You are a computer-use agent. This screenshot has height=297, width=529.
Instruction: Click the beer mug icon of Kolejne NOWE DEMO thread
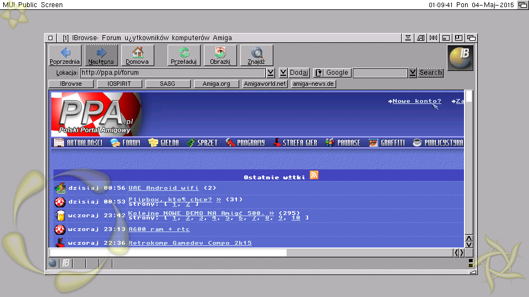(x=60, y=216)
